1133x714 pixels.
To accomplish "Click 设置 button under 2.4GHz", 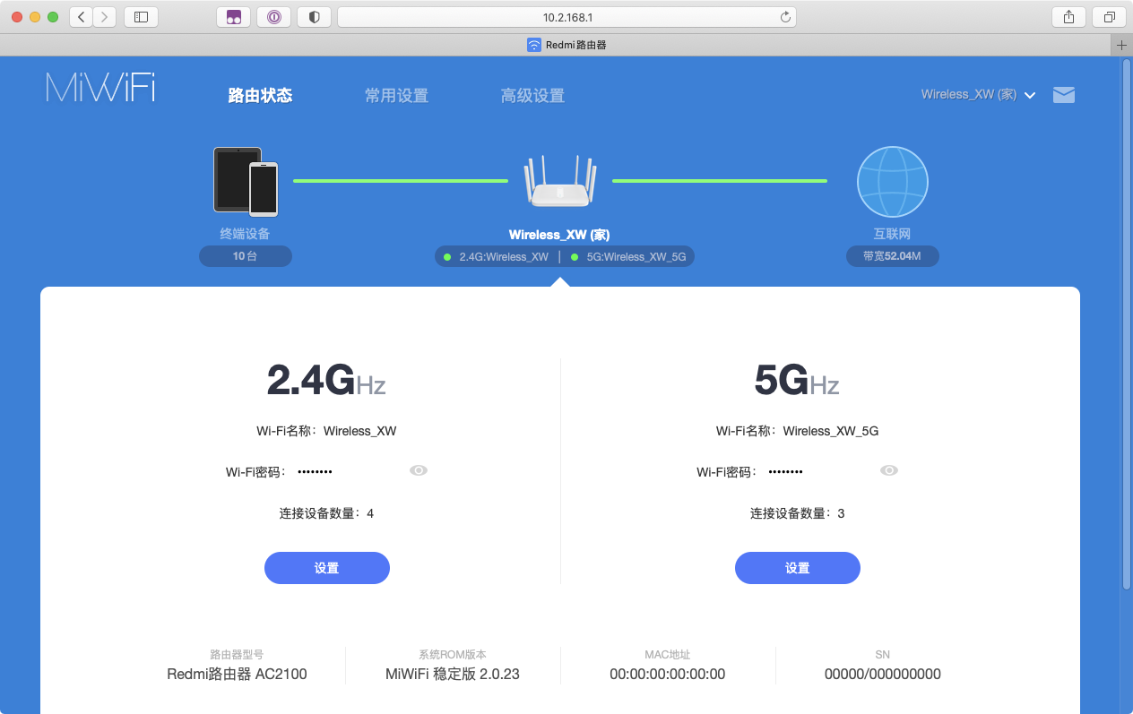I will point(326,568).
